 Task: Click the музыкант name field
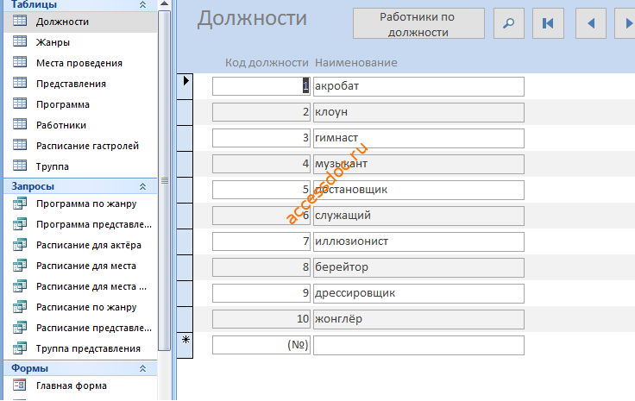[x=418, y=165]
